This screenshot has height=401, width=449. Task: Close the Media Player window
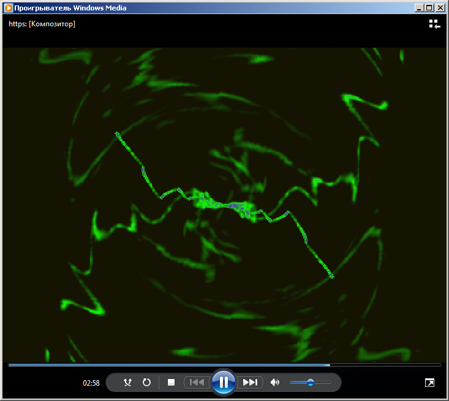click(x=440, y=8)
